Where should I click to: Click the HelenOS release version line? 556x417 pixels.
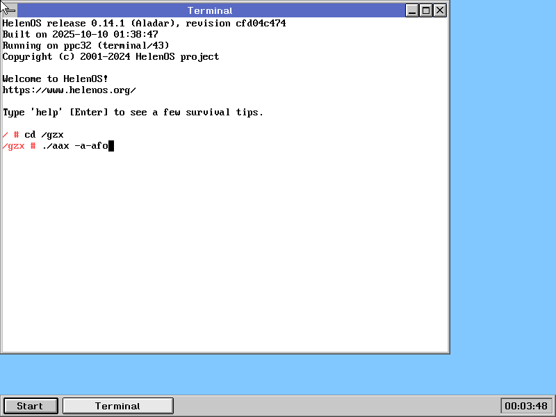[144, 24]
